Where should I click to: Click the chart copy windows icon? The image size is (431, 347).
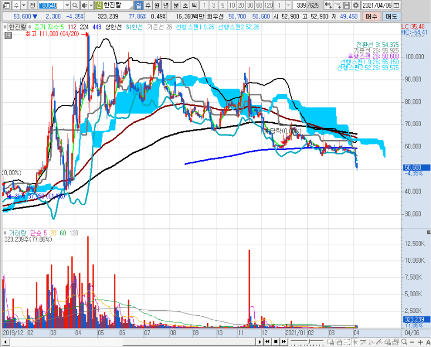click(x=396, y=342)
